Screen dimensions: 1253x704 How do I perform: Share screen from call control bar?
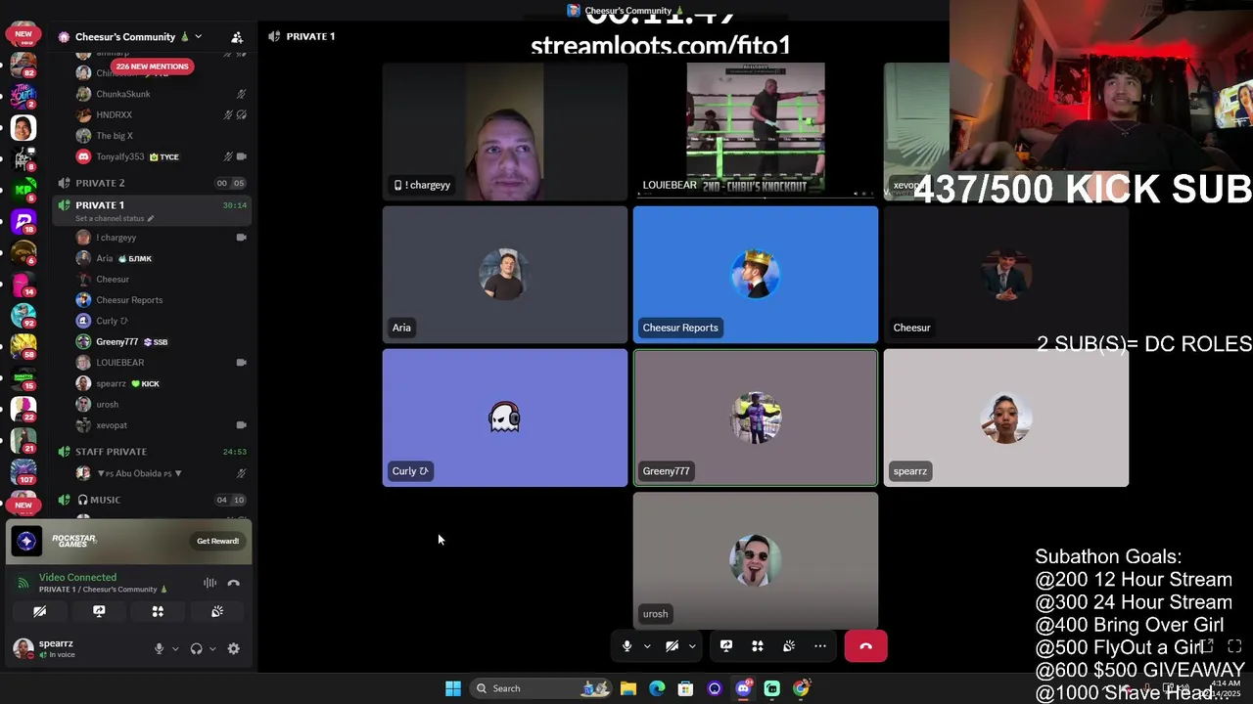coord(726,646)
